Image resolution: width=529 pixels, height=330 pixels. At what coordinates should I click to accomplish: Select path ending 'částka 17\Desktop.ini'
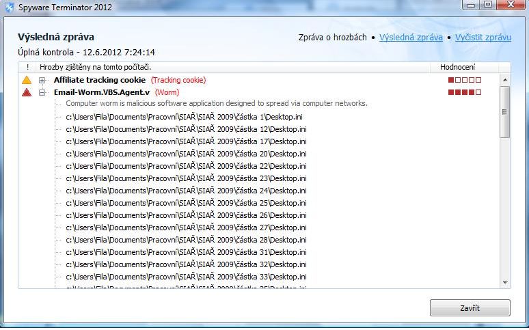(x=186, y=141)
